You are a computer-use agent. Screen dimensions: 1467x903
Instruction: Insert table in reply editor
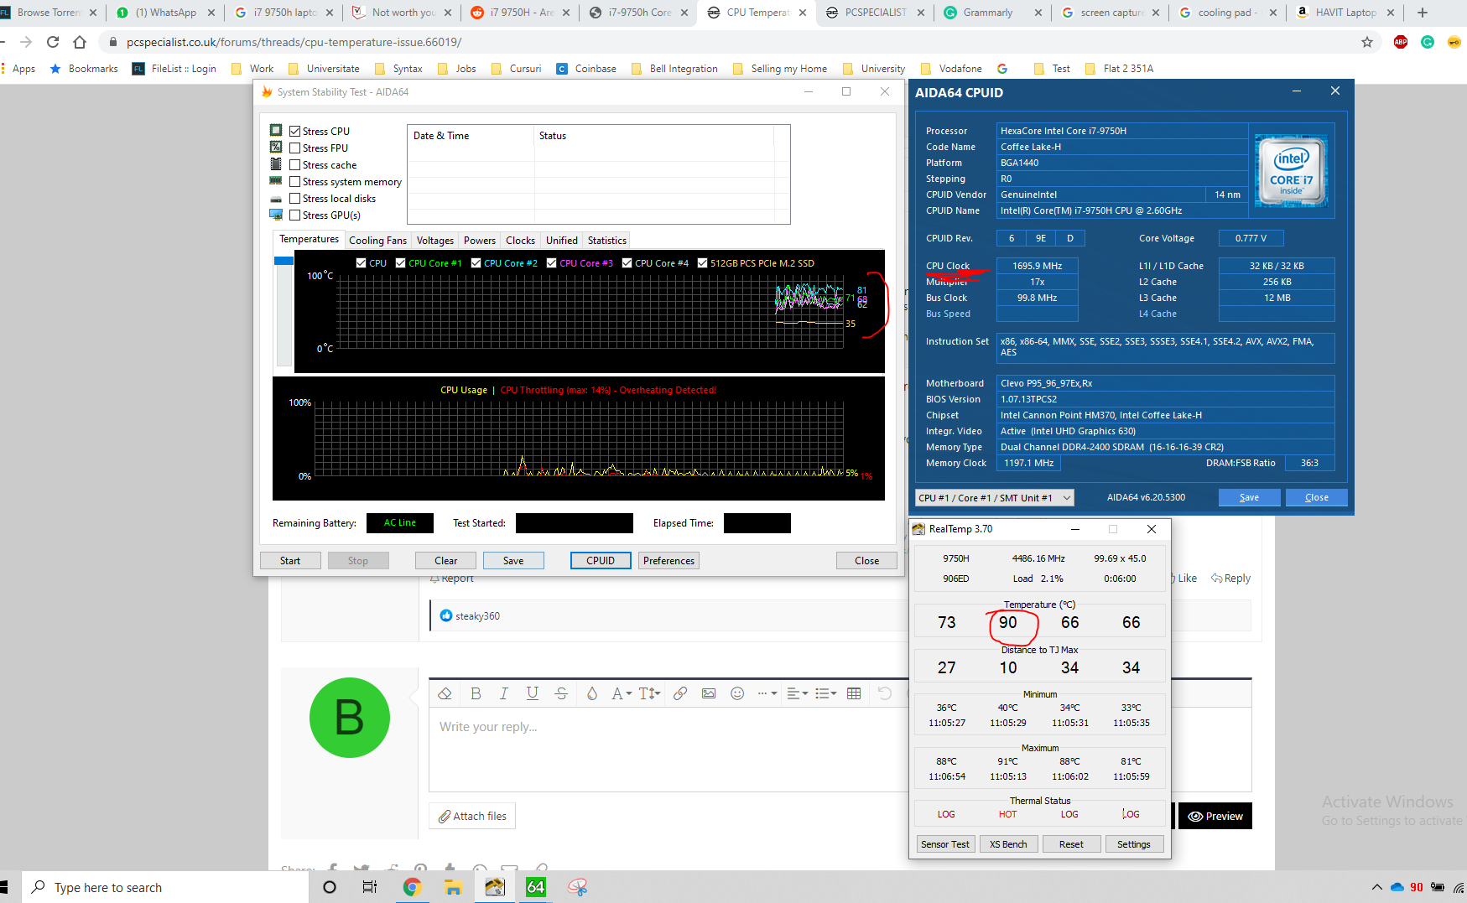coord(854,693)
